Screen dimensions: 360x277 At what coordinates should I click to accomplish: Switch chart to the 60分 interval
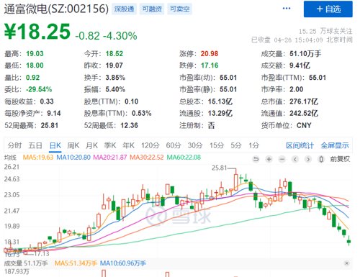[174, 145]
